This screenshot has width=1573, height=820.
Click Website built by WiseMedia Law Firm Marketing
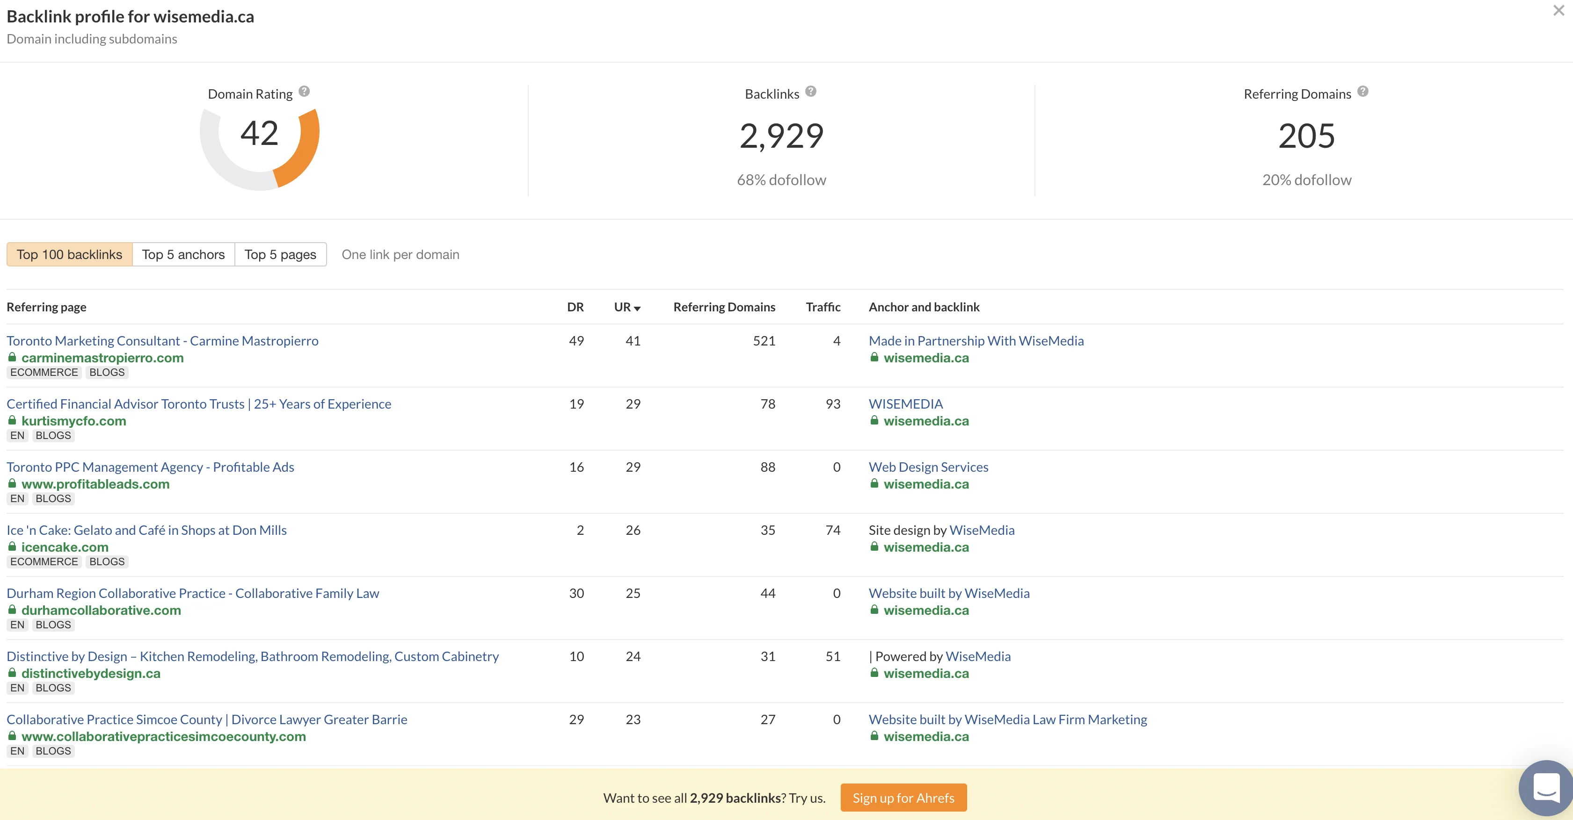(x=1007, y=719)
